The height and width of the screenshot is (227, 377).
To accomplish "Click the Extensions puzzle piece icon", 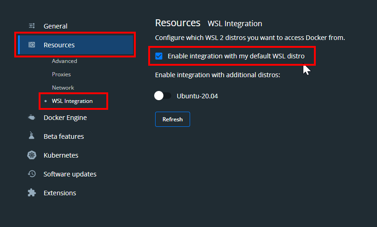I will pos(32,193).
